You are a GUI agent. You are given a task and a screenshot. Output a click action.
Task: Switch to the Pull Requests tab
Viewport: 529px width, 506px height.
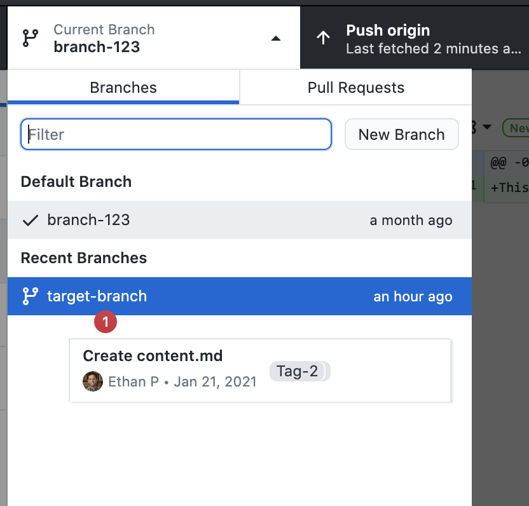(355, 87)
